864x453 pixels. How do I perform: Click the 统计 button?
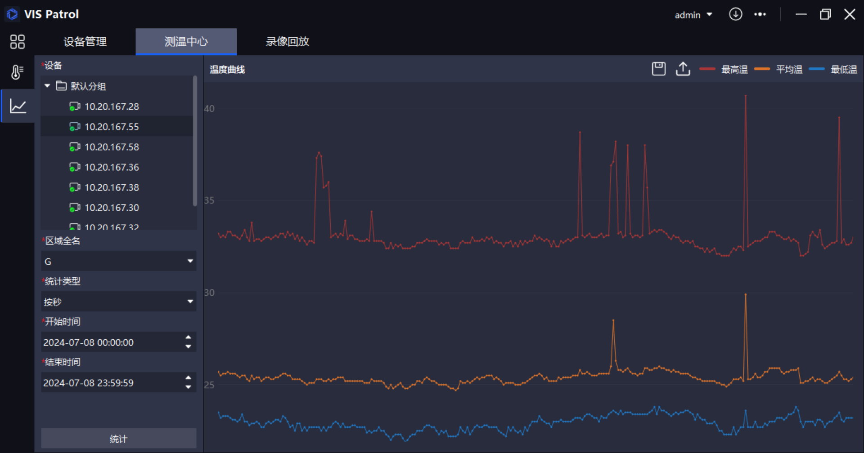click(119, 439)
